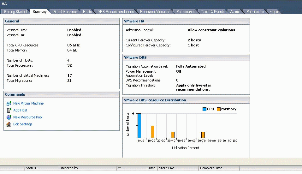View the DRS Recommendations tab
This screenshot has width=302, height=174.
[115, 12]
